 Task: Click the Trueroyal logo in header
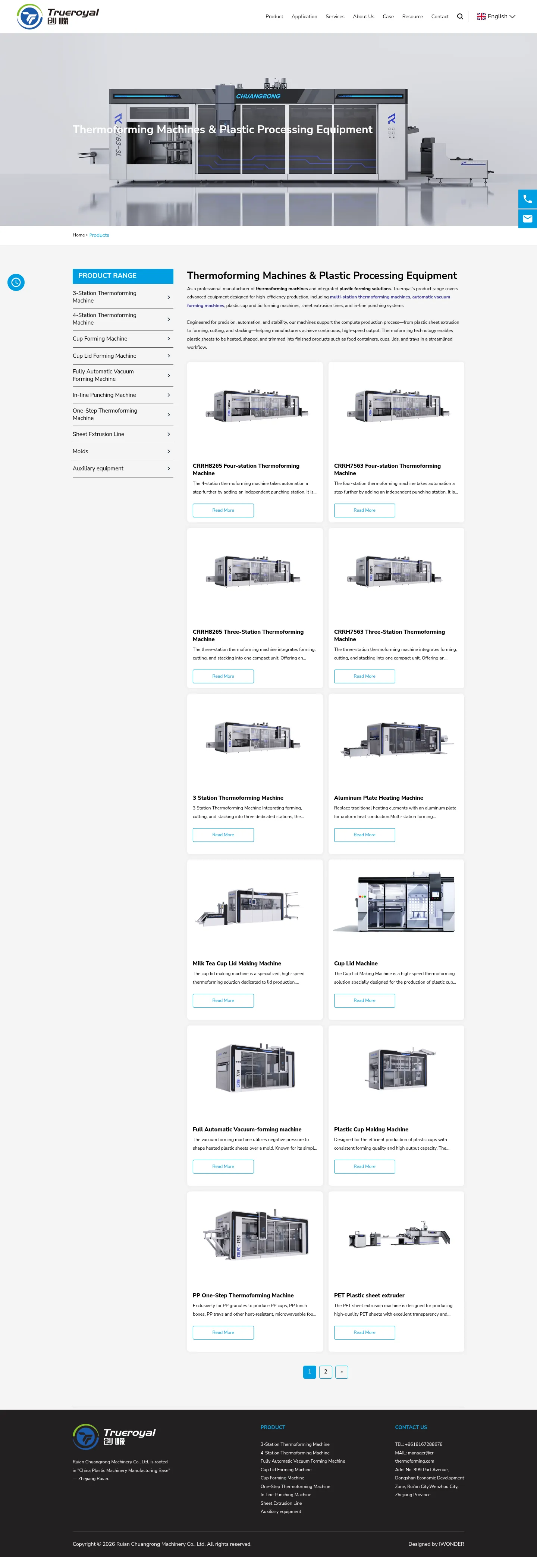pos(58,16)
